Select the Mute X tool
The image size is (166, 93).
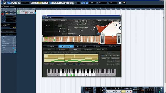63,3
